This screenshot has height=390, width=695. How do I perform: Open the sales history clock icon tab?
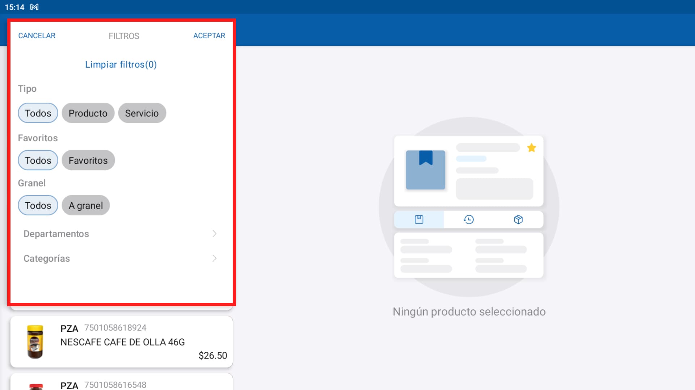tap(468, 219)
